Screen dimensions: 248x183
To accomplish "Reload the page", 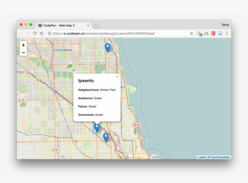I will tap(35, 33).
